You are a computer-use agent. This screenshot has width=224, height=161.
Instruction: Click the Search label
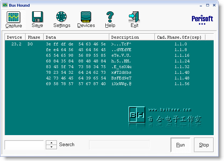[x=67, y=144]
